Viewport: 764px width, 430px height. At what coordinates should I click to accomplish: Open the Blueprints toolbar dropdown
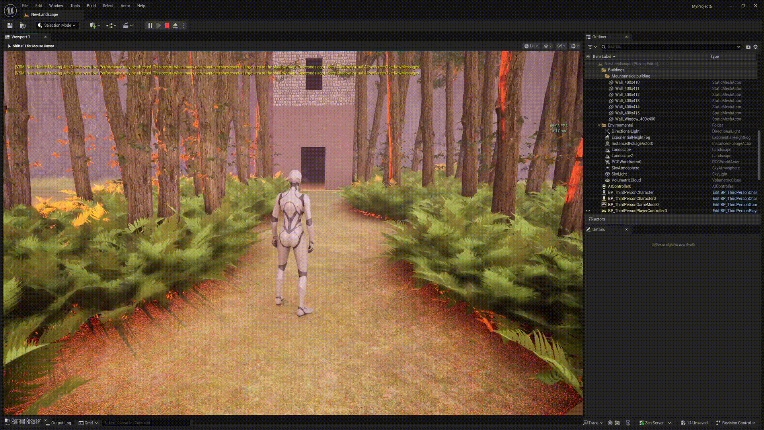(111, 25)
